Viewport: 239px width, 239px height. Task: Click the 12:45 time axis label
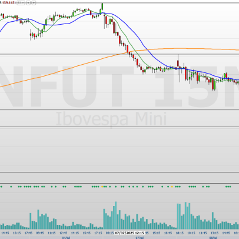[x=64, y=233]
